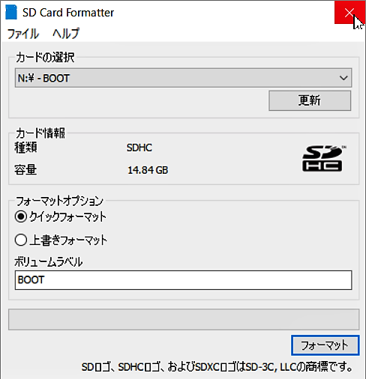Viewport: 366px width, 379px height.
Task: Click the 14.84 GB capacity value
Action: point(148,170)
